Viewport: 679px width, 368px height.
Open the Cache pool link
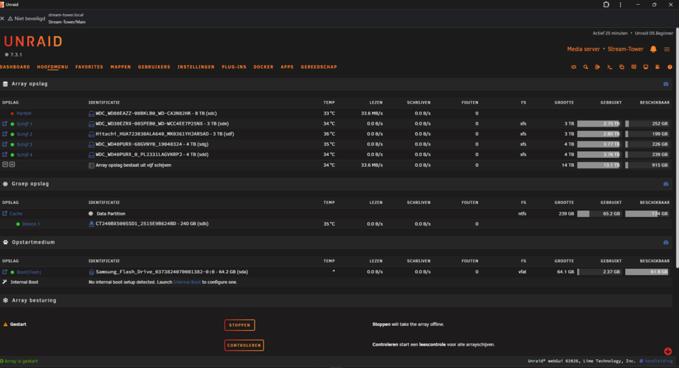tap(16, 213)
